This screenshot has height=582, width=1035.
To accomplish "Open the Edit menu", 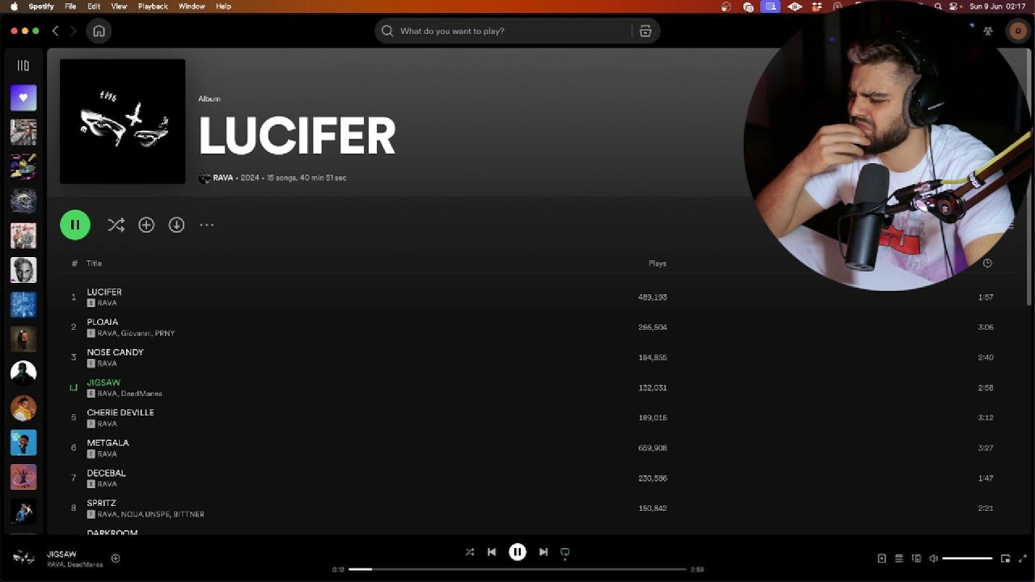I will (x=94, y=6).
